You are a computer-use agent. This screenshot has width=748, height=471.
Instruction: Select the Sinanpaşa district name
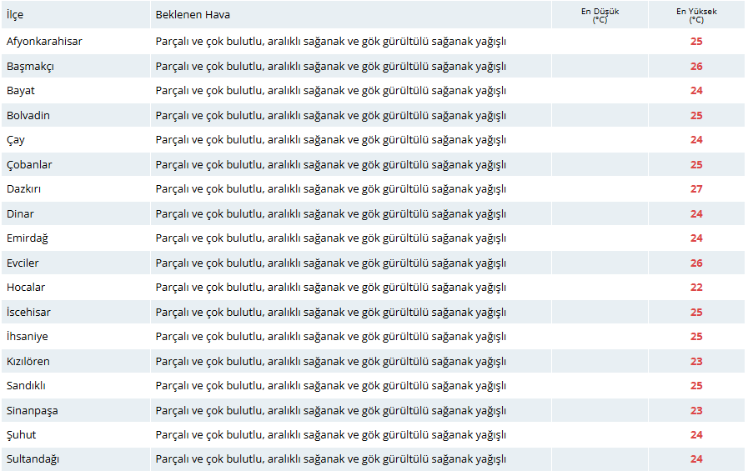32,410
